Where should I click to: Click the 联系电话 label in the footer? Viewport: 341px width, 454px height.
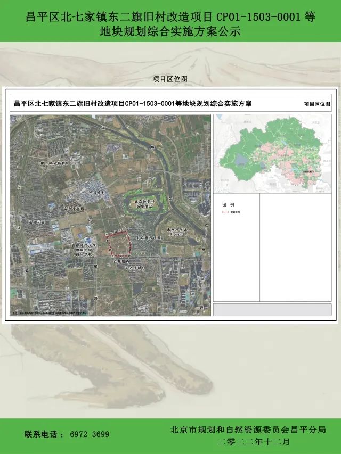tap(44, 434)
